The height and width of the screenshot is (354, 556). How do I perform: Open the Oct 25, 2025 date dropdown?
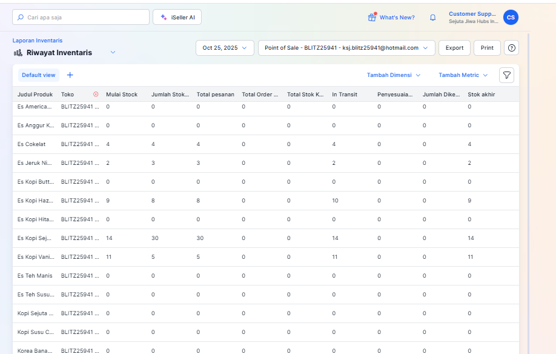pos(225,48)
